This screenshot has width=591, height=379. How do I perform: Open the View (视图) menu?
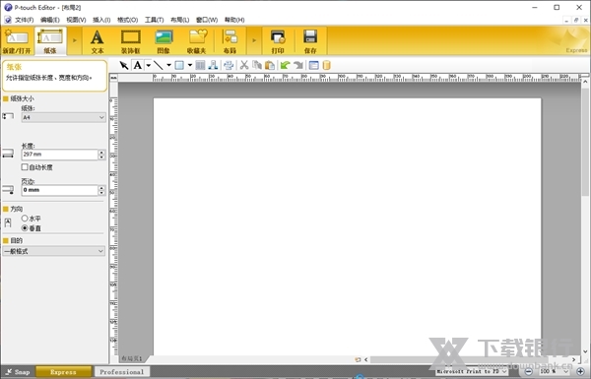click(76, 20)
